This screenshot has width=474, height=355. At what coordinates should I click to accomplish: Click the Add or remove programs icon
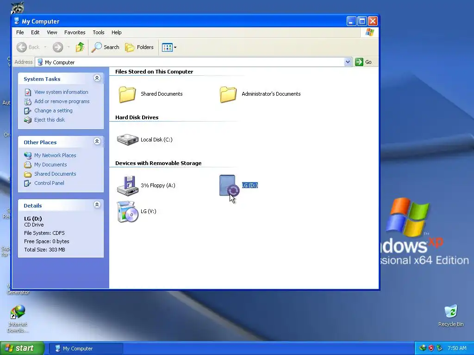(x=28, y=101)
